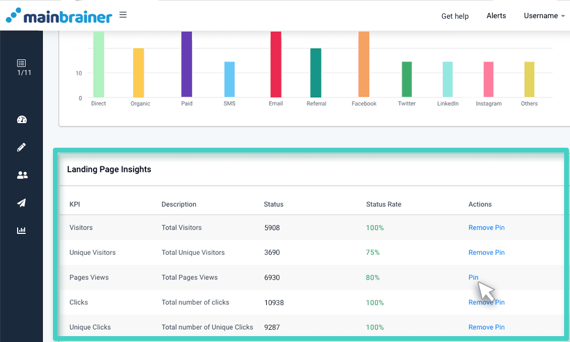Expand the Username dropdown

pos(544,16)
